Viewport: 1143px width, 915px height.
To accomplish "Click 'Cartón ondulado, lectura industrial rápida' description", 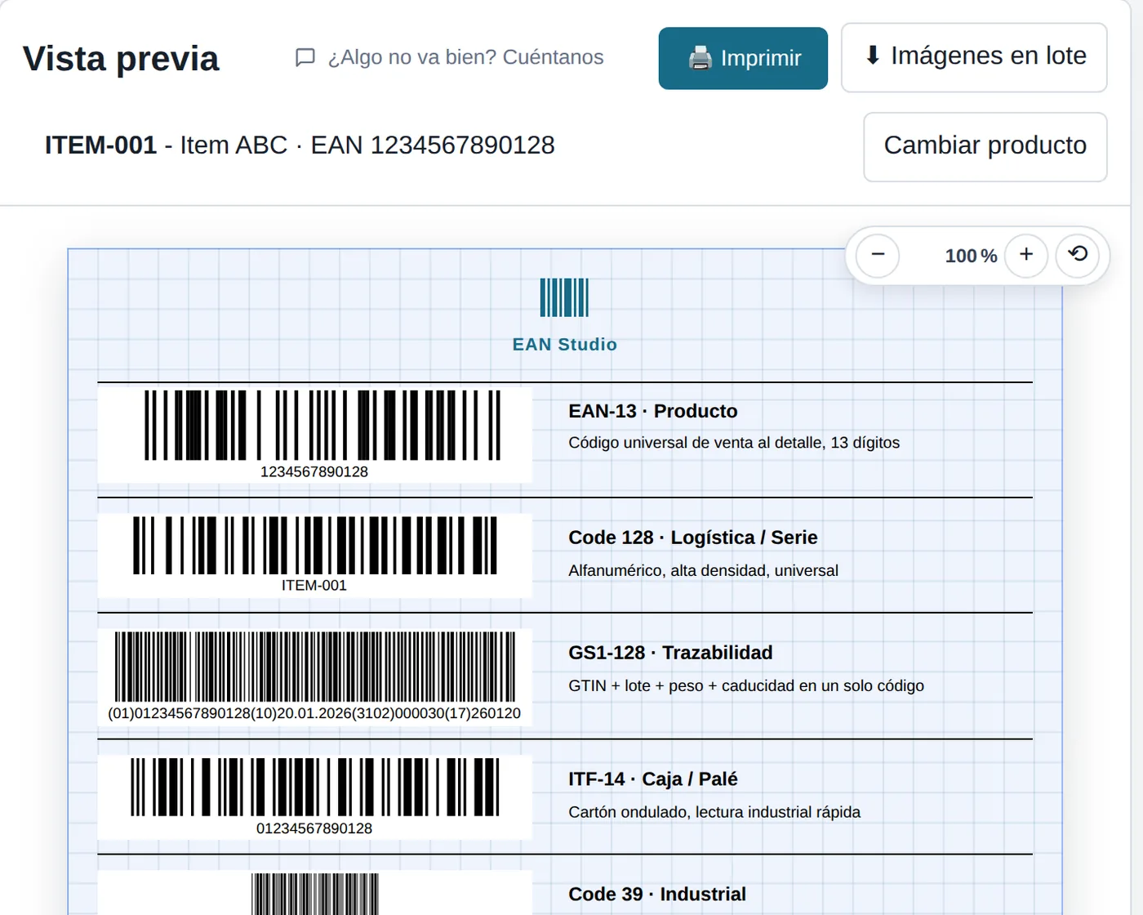I will pyautogui.click(x=714, y=812).
